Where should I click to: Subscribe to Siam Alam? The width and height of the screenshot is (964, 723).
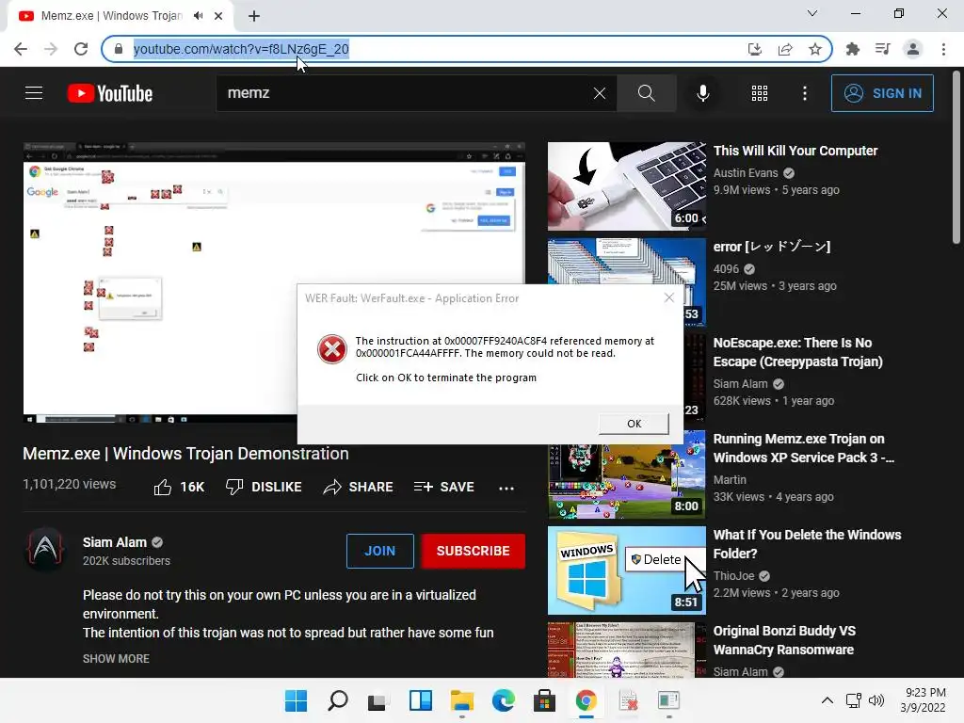[x=473, y=551]
